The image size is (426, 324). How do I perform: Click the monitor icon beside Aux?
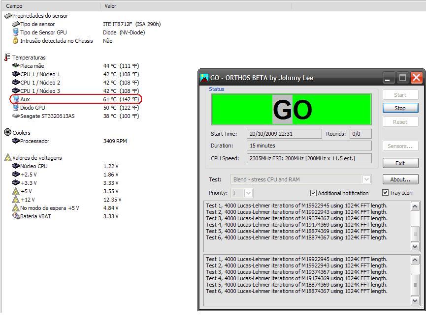[x=16, y=99]
